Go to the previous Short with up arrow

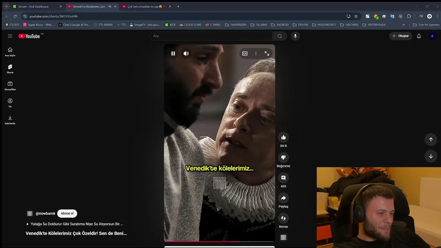[x=431, y=139]
